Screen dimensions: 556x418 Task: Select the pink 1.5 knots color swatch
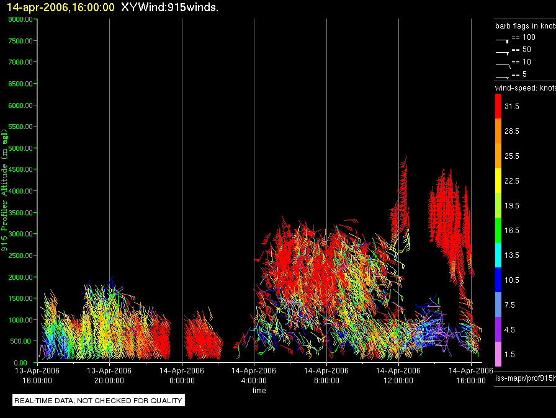(x=498, y=354)
